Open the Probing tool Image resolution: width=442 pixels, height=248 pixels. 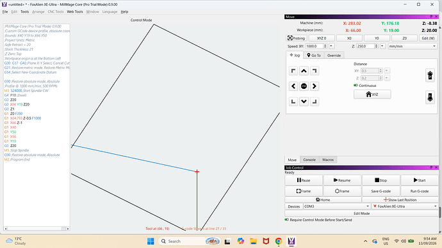[x=296, y=38]
